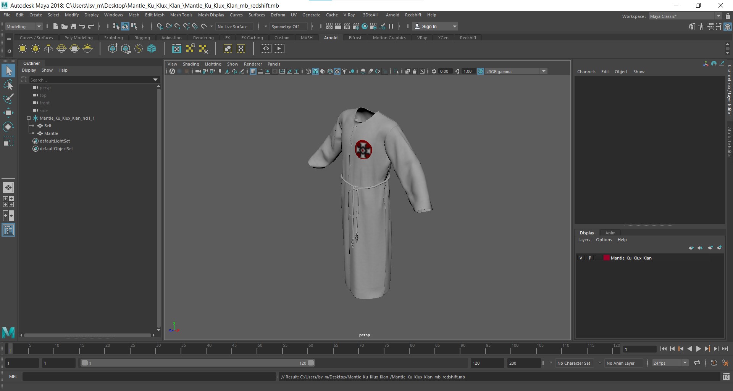733x391 pixels.
Task: Open Layers menu in Layer Editor
Action: [x=584, y=240]
